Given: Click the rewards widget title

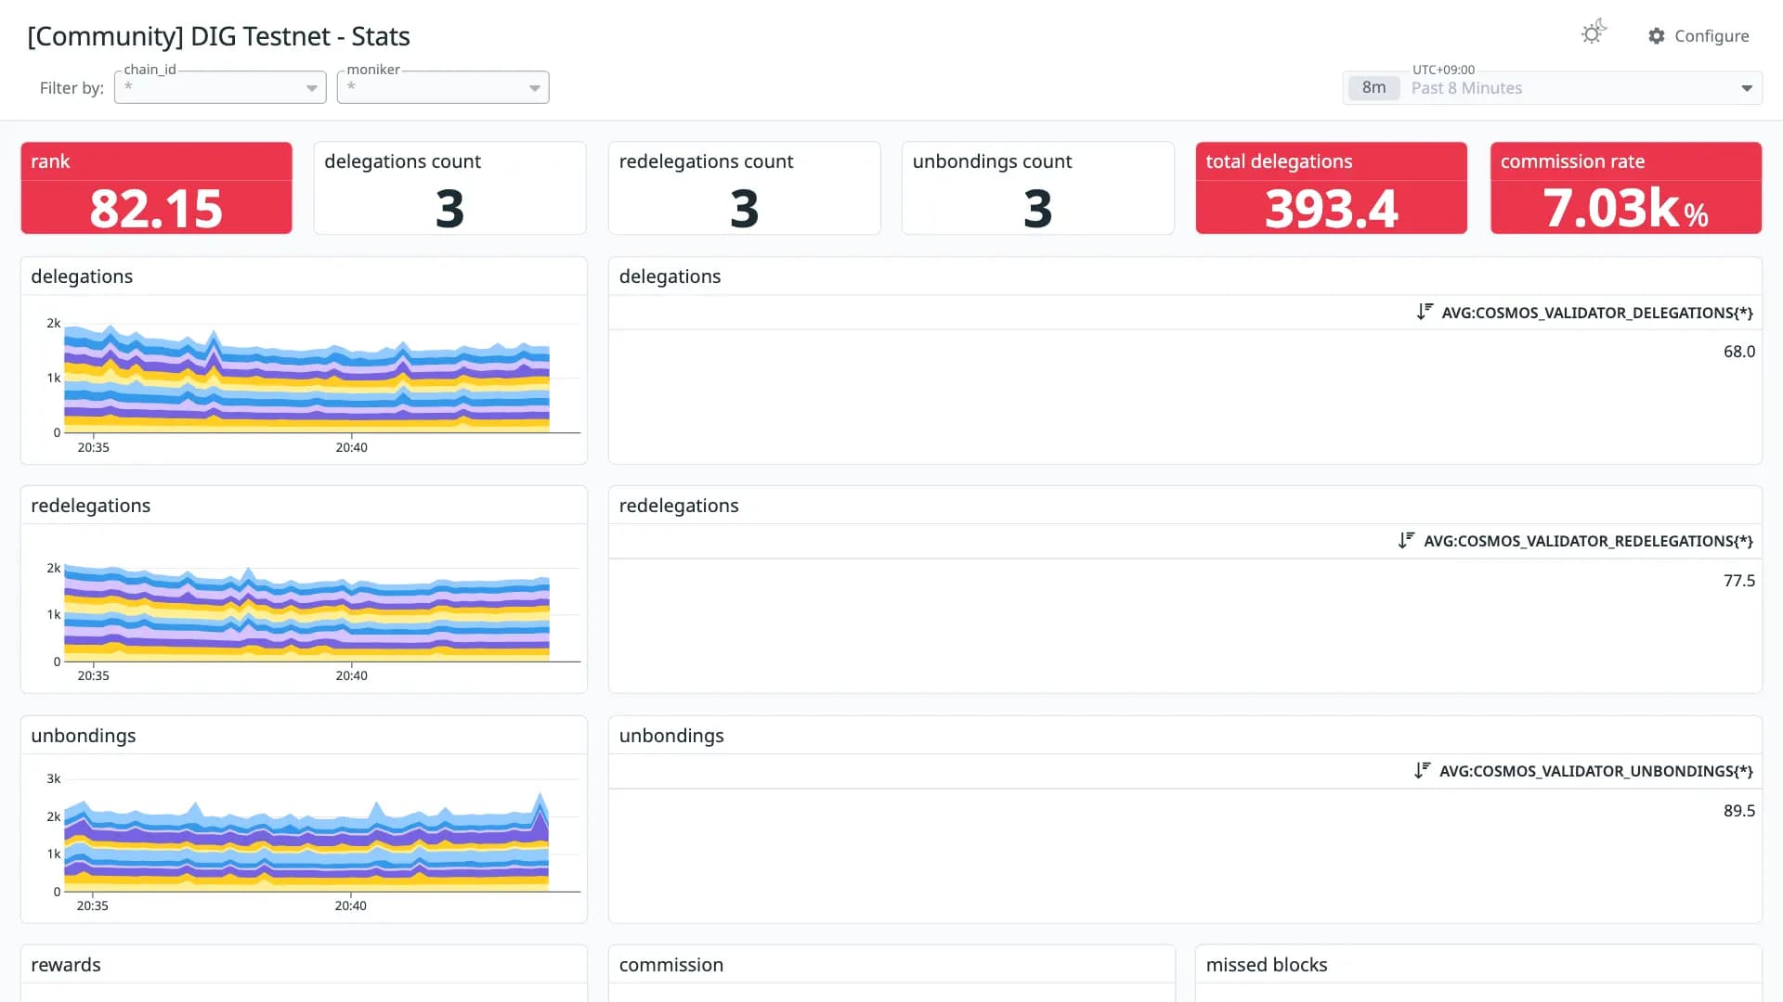Looking at the screenshot, I should tap(66, 965).
